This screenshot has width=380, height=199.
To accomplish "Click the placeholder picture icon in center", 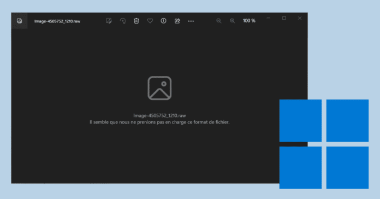I will 159,88.
